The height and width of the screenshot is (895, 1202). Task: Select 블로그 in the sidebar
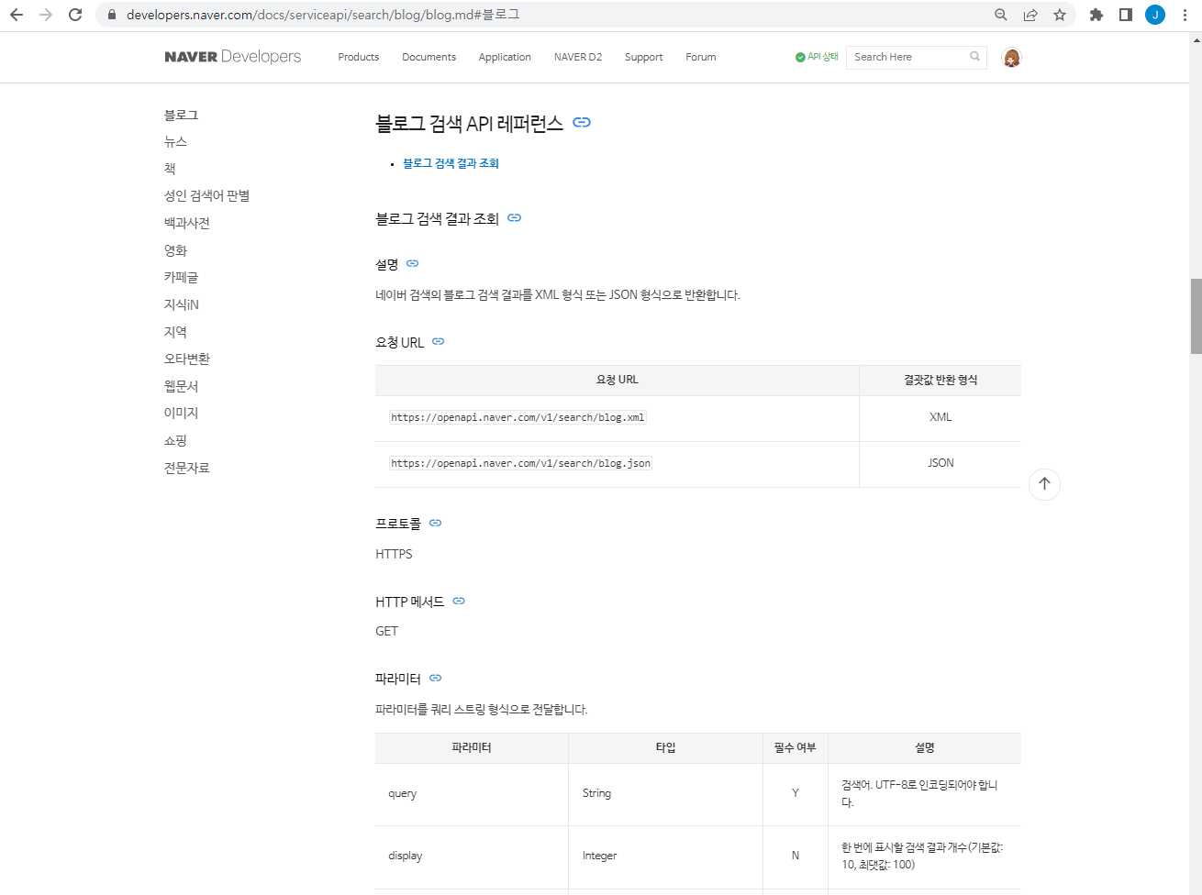(181, 115)
